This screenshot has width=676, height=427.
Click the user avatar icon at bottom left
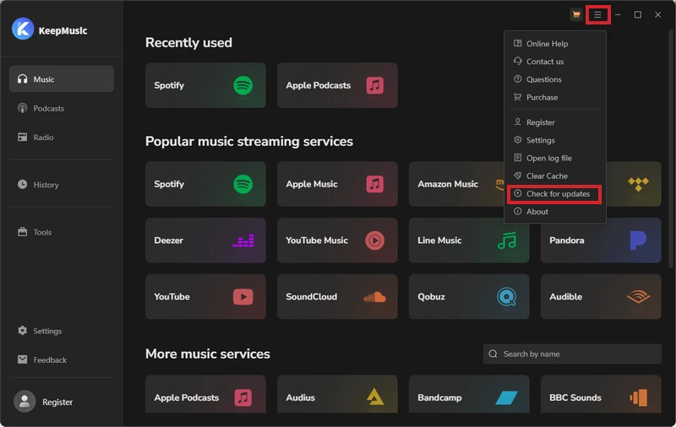[25, 401]
